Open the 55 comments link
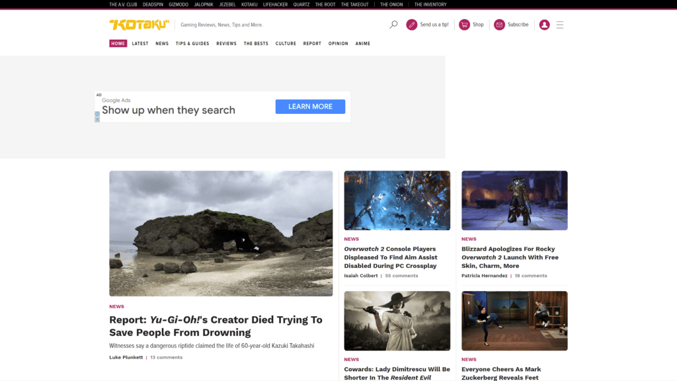Image resolution: width=677 pixels, height=381 pixels. [x=401, y=276]
